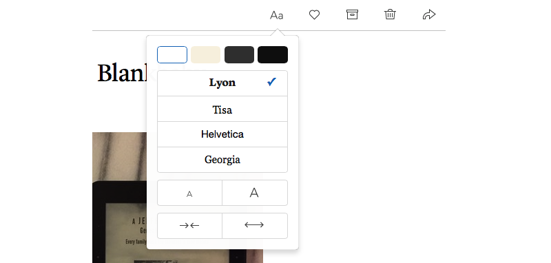Image resolution: width=551 pixels, height=263 pixels.
Task: Choose the Lyon font
Action: (x=222, y=83)
